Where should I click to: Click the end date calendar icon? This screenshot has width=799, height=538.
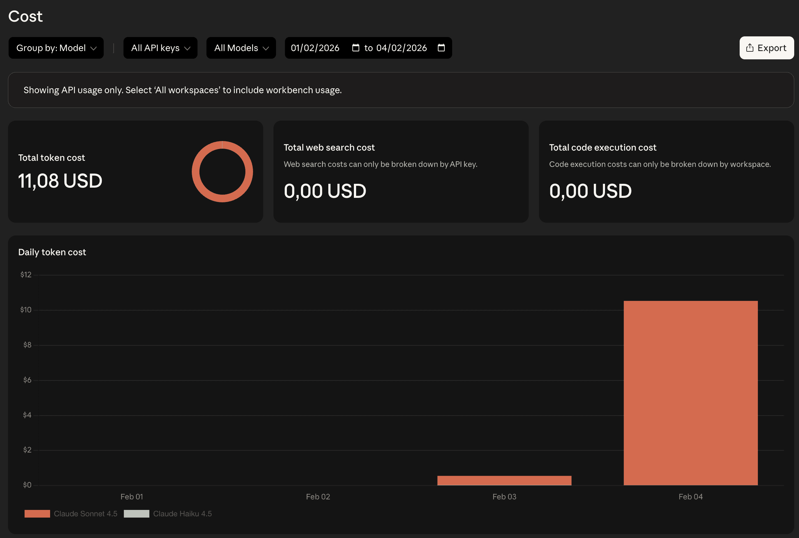click(441, 48)
